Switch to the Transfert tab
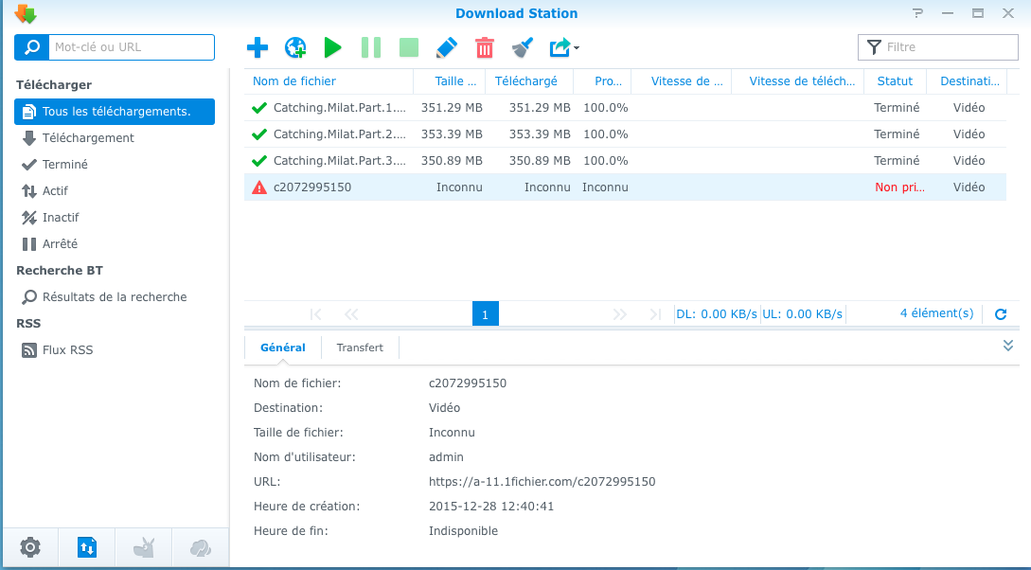 (360, 347)
